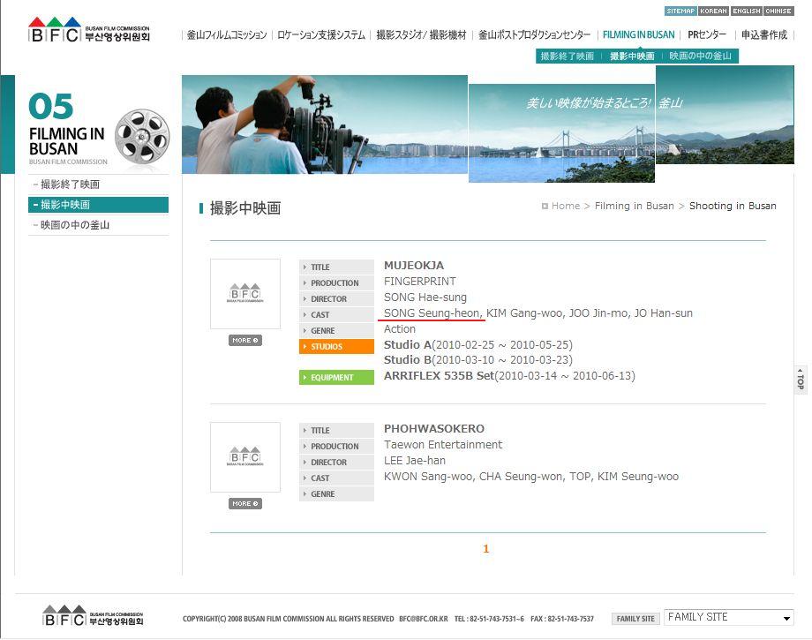
Task: Open the FAMILY SITE dropdown
Action: [729, 617]
